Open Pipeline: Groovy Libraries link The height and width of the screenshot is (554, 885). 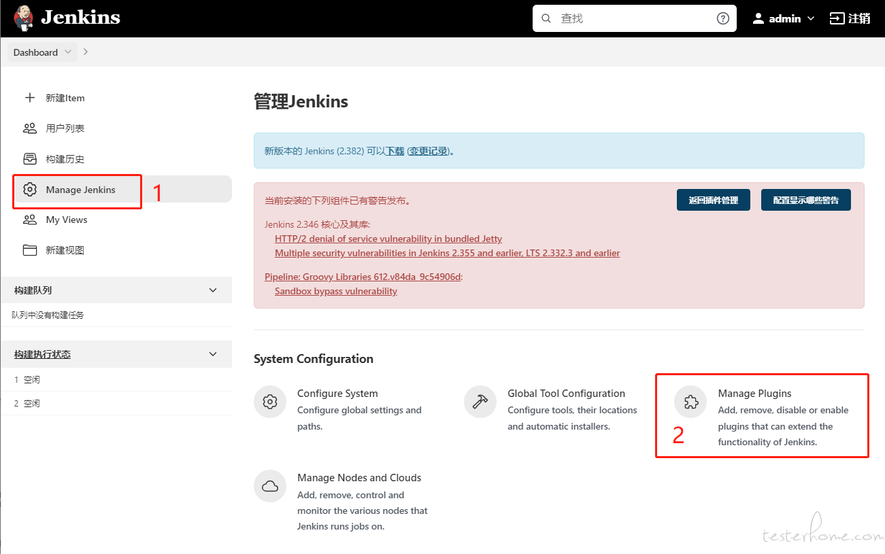coord(363,277)
